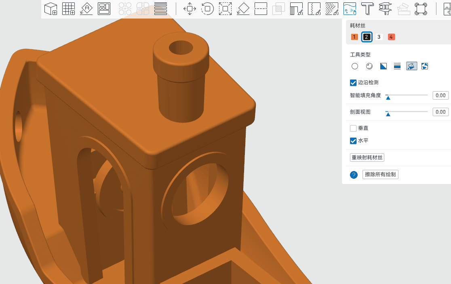
Task: Click the 擦除所有绘制 button
Action: pyautogui.click(x=380, y=175)
